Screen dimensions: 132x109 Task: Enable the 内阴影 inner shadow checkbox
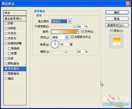pyautogui.click(x=6, y=29)
